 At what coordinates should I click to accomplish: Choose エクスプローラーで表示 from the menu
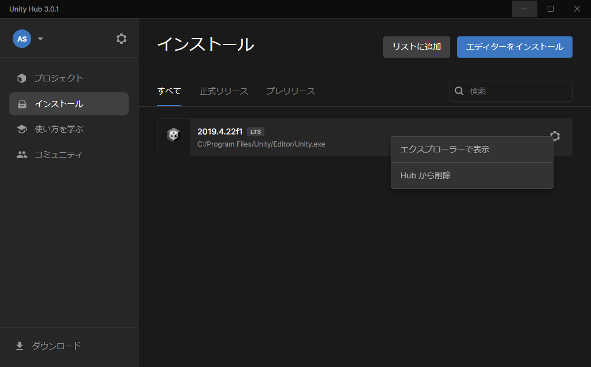pyautogui.click(x=472, y=149)
